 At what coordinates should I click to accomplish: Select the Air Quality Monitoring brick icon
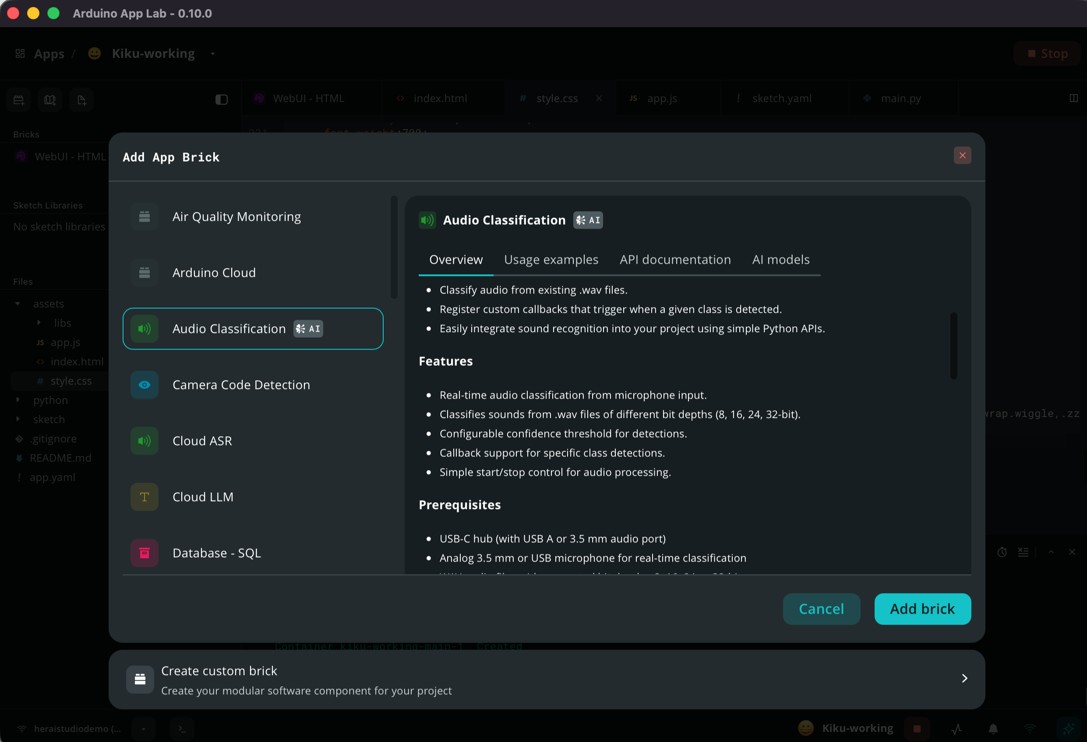[145, 217]
